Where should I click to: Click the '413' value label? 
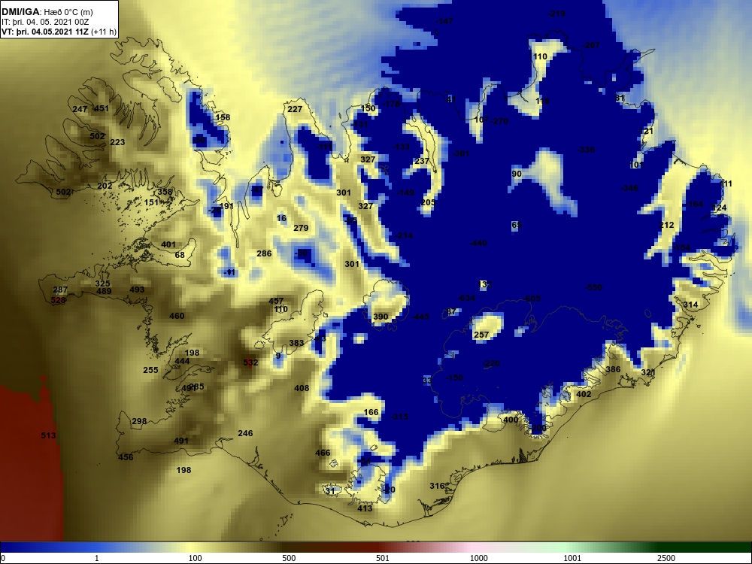pos(365,508)
